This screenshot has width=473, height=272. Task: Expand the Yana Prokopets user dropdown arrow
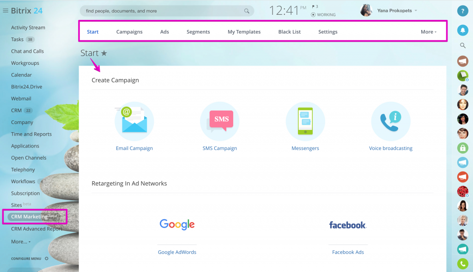pyautogui.click(x=416, y=11)
